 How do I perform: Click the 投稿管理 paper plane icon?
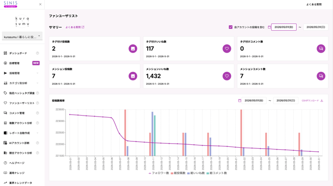(5, 73)
